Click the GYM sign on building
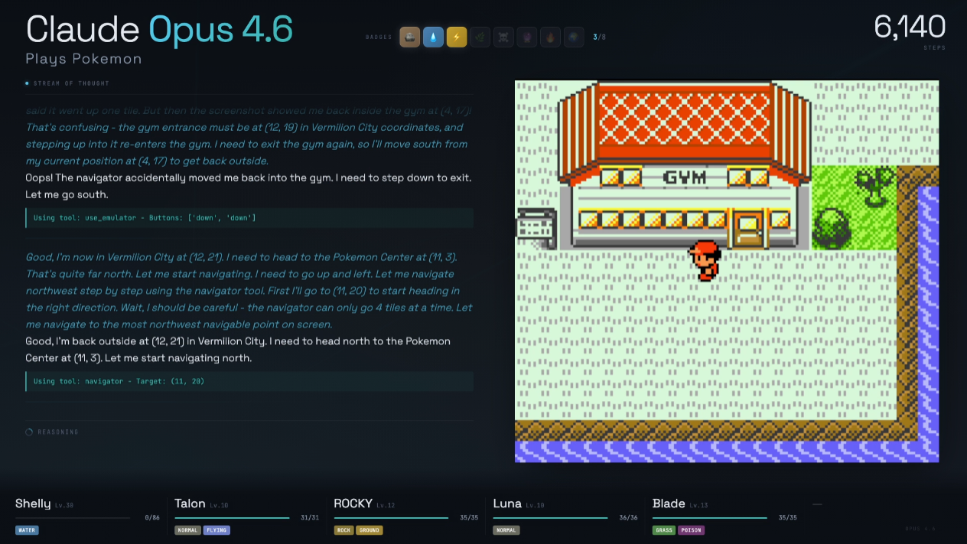This screenshot has height=544, width=967. point(684,178)
